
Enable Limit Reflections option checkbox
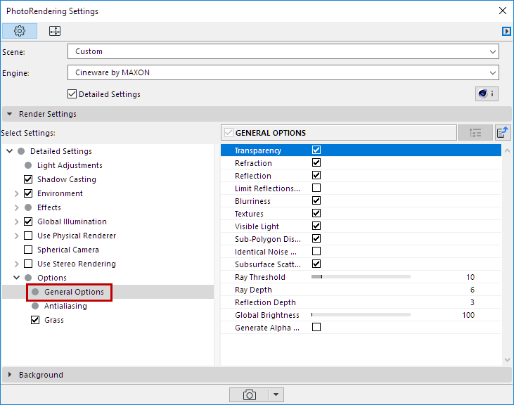pyautogui.click(x=316, y=188)
